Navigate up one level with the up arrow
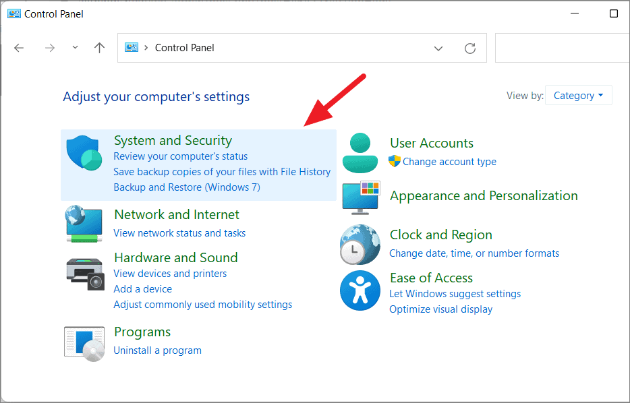630x403 pixels. [x=98, y=47]
